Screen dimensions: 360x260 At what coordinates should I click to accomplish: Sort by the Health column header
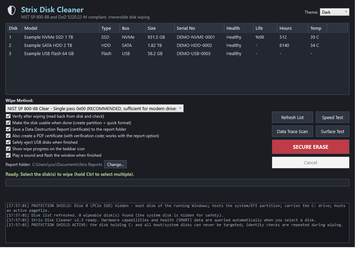(x=238, y=28)
